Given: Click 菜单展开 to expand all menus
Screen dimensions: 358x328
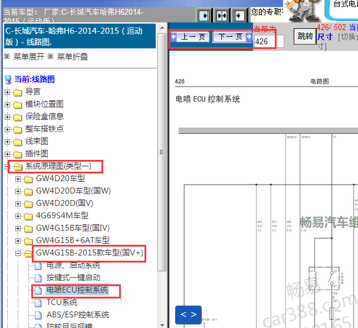Looking at the screenshot, I should click(x=29, y=57).
